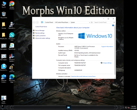Show taskbar clock and date flyout
The width and height of the screenshot is (137, 110).
[133, 108]
